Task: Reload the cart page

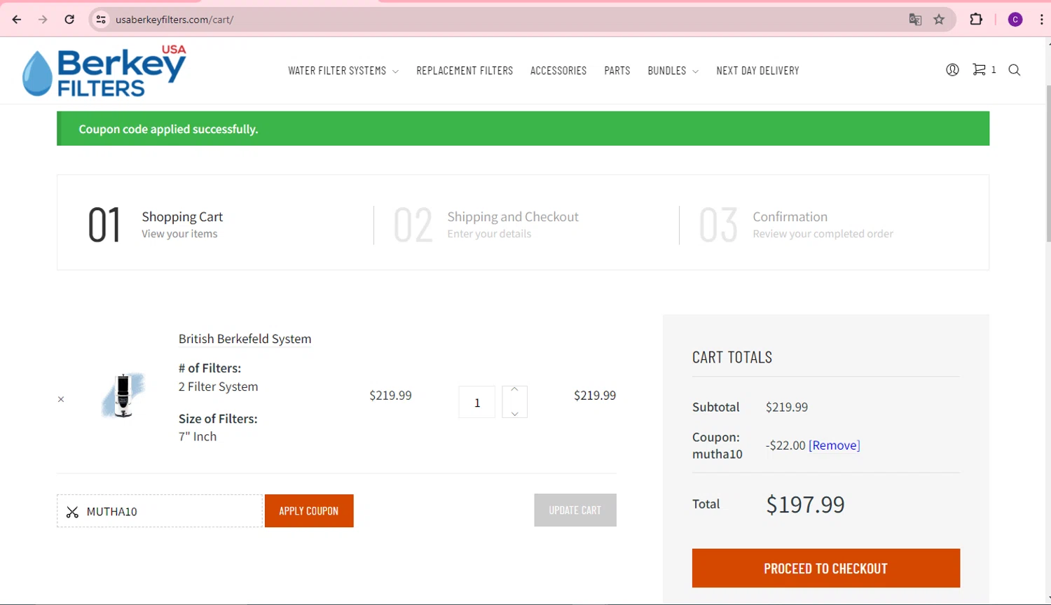Action: pos(69,20)
